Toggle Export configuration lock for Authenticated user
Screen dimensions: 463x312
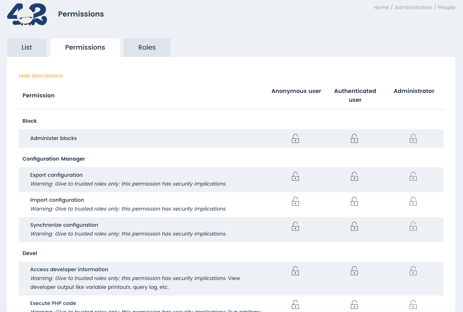point(354,176)
